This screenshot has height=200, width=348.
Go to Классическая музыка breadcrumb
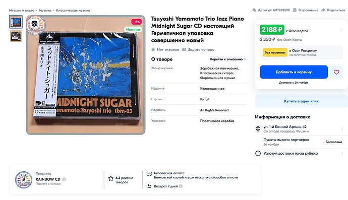coord(73,10)
